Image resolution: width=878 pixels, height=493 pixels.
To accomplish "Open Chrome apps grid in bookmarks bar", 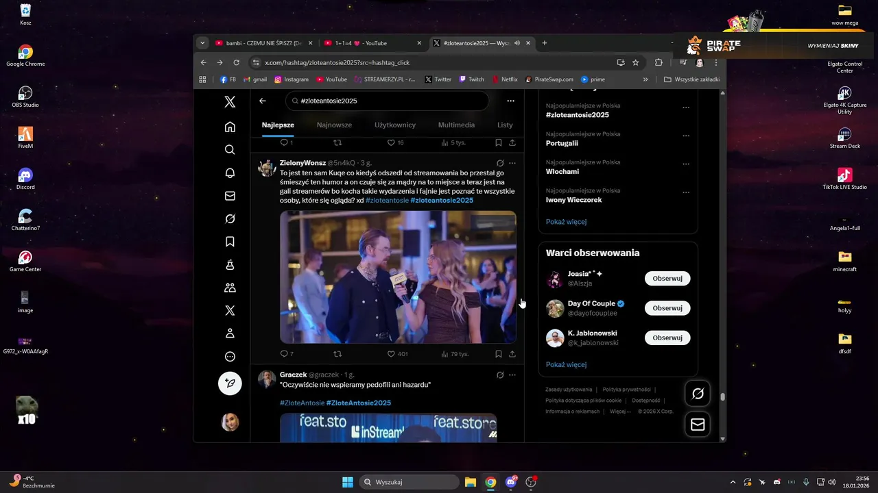I will (x=202, y=79).
